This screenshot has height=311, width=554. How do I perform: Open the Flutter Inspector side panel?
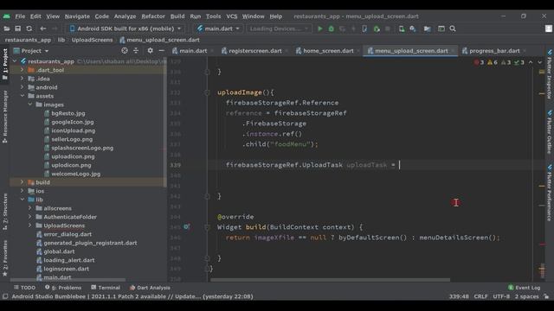click(550, 74)
